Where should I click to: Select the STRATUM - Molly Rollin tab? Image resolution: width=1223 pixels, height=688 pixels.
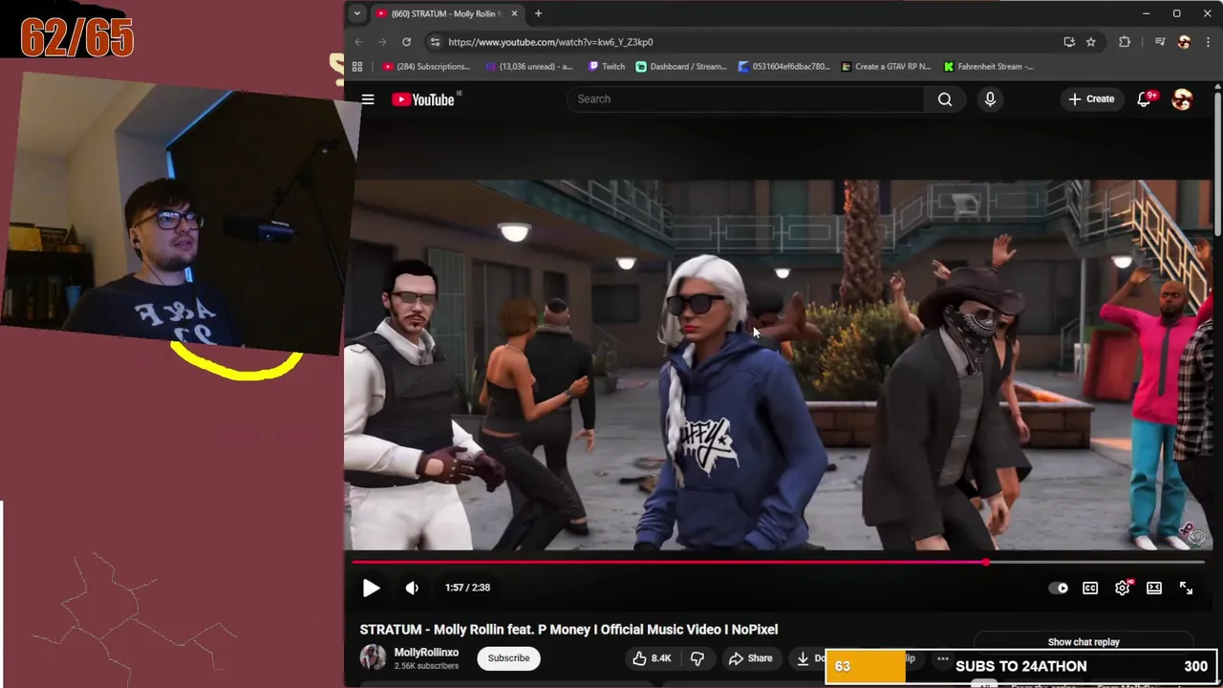click(444, 13)
